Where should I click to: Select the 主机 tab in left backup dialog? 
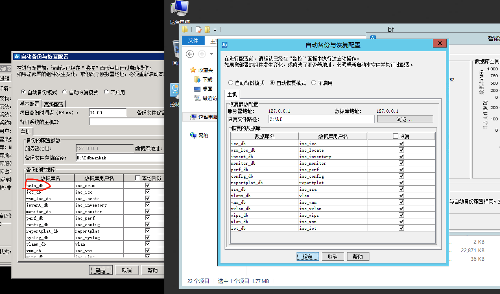25,132
